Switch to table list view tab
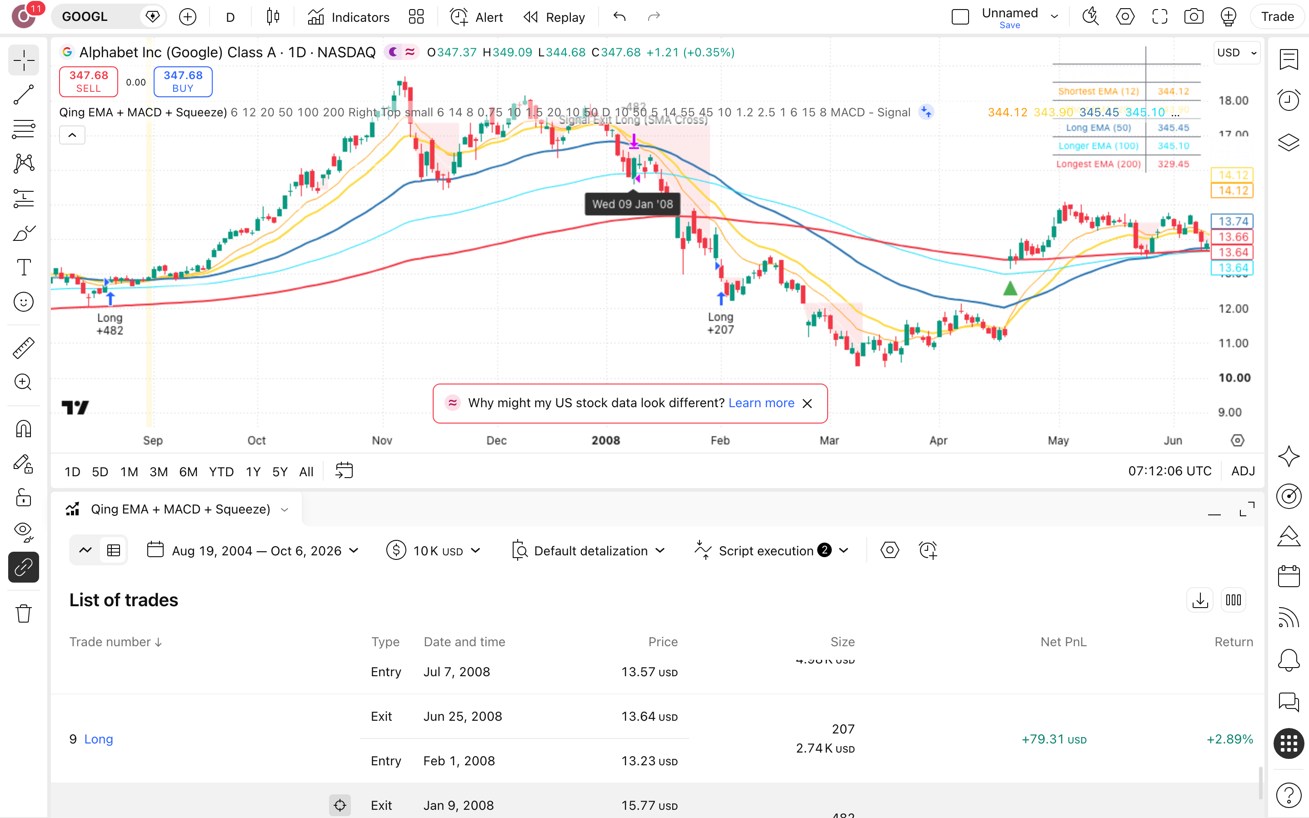1309x818 pixels. point(114,551)
